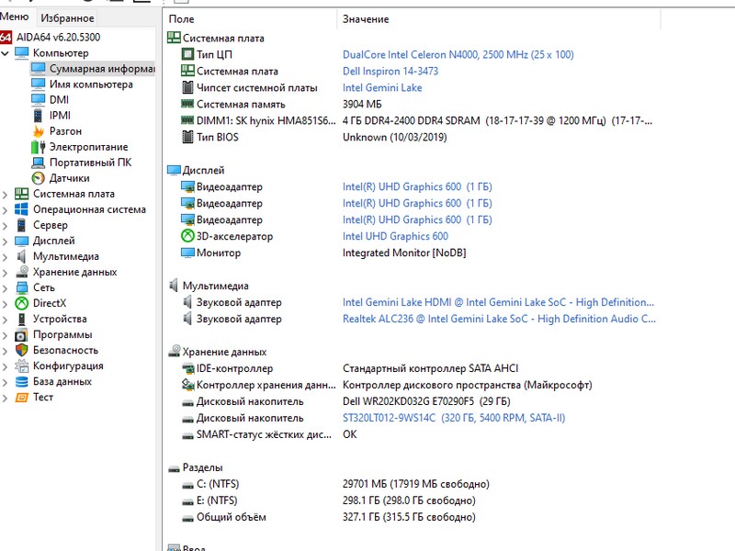Click the Тип BIOS chip icon
Viewport: 735px width, 551px height.
[187, 137]
